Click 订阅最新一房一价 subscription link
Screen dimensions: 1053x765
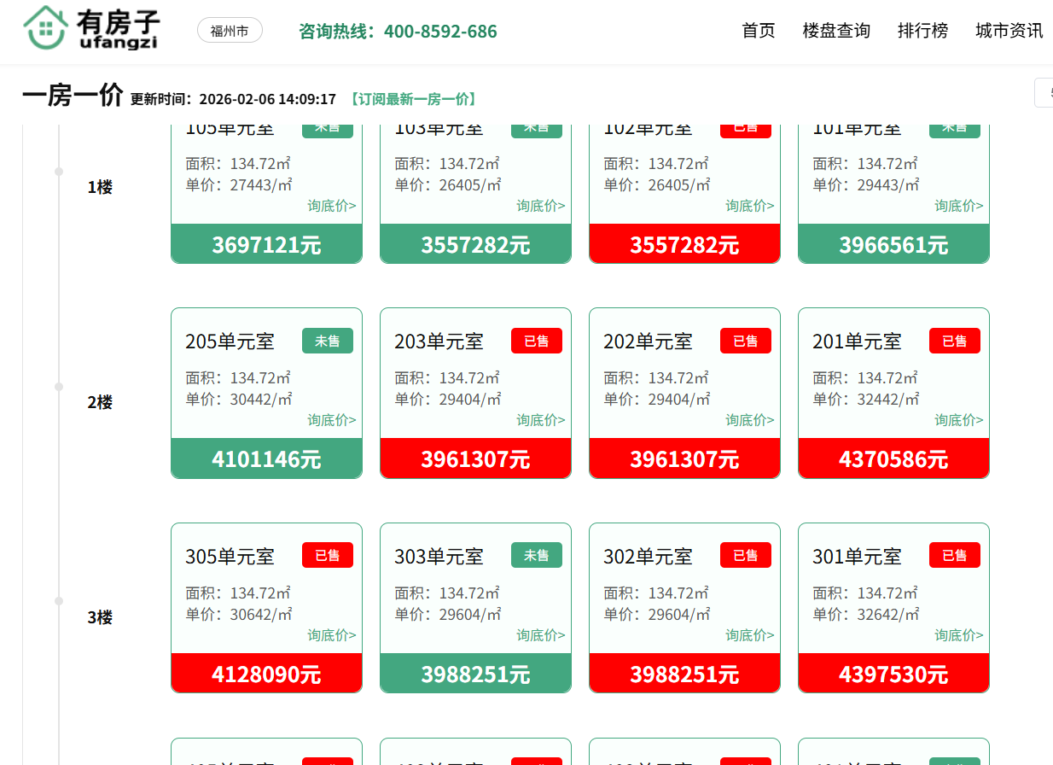pos(414,99)
